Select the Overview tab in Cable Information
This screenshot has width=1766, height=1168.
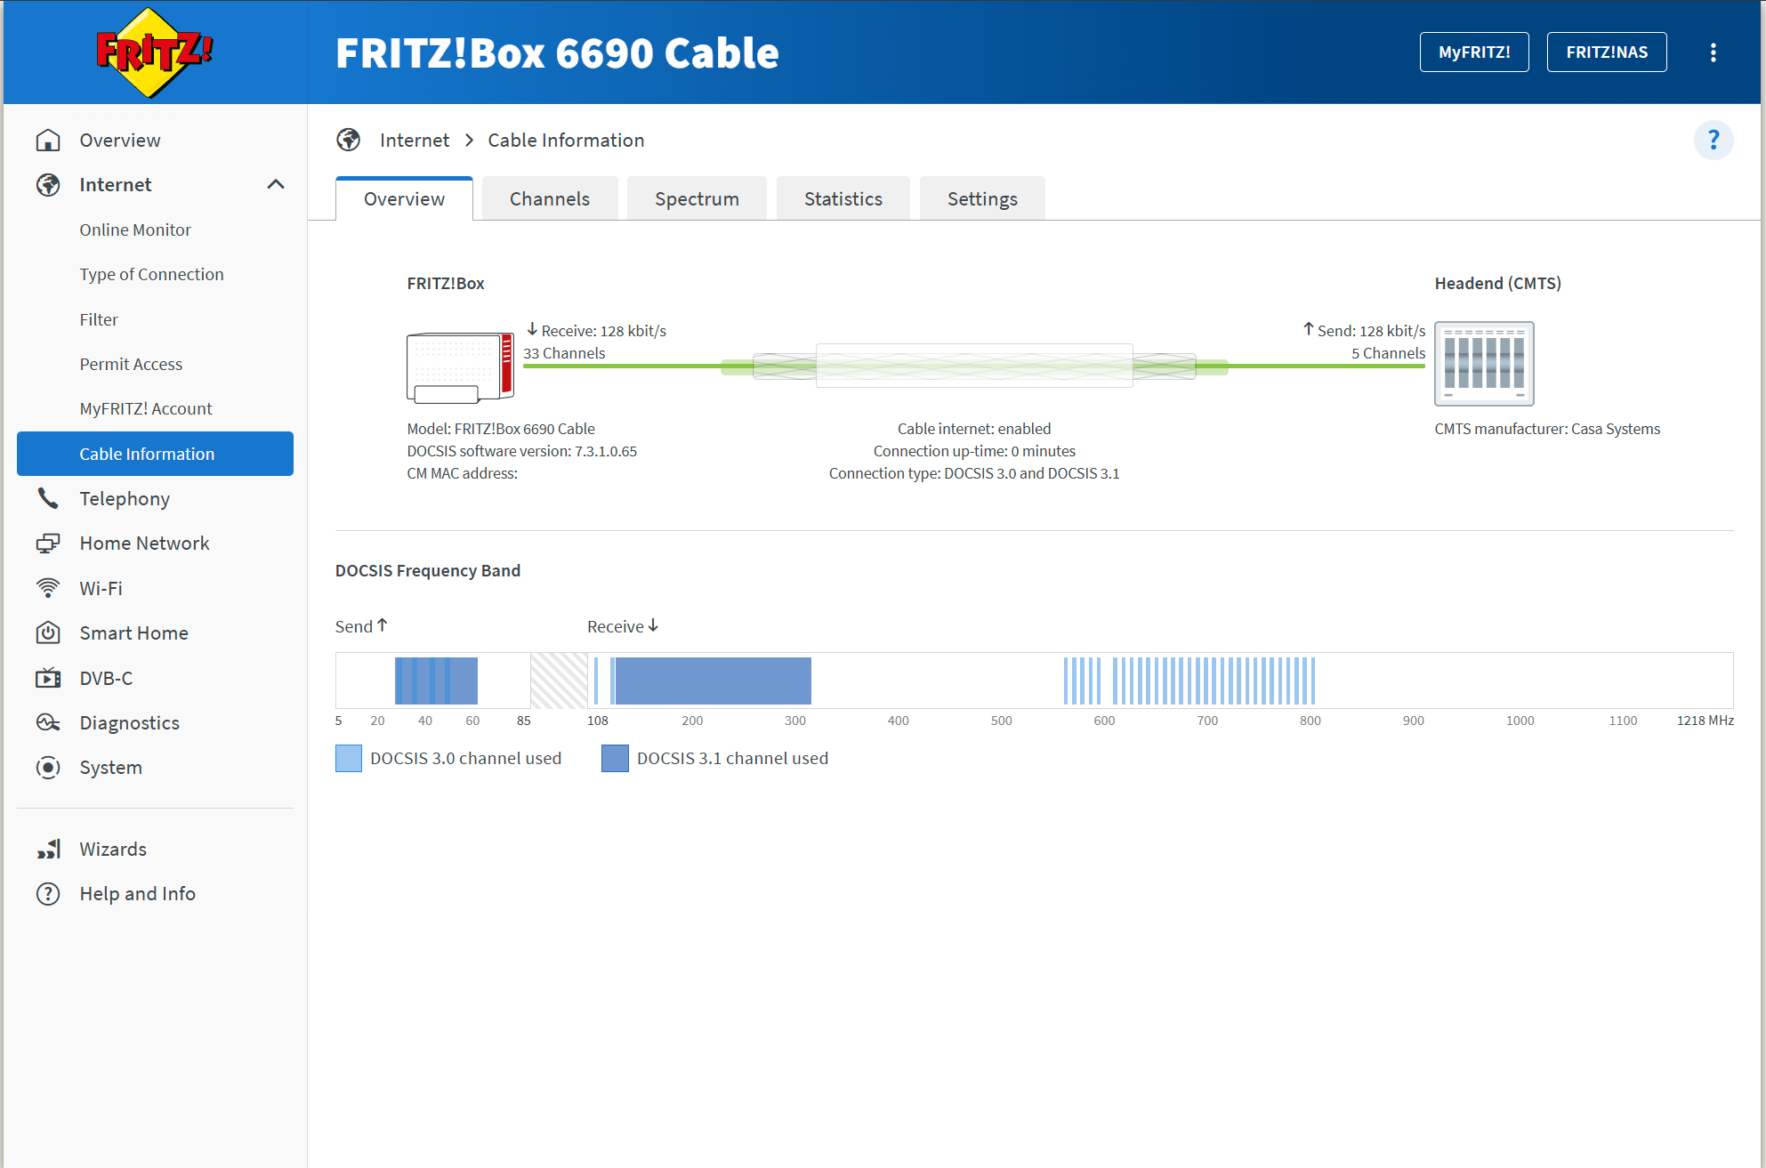coord(404,199)
